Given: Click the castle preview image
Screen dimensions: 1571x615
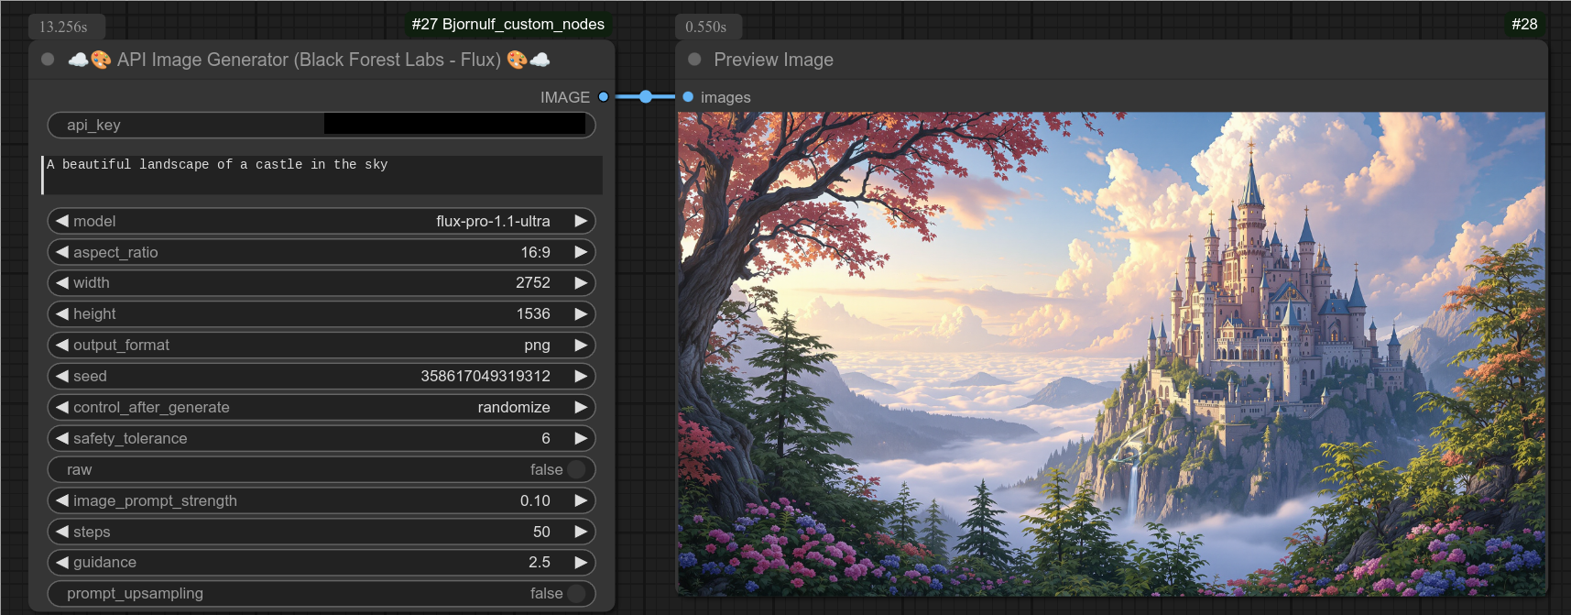Looking at the screenshot, I should pos(1110,354).
